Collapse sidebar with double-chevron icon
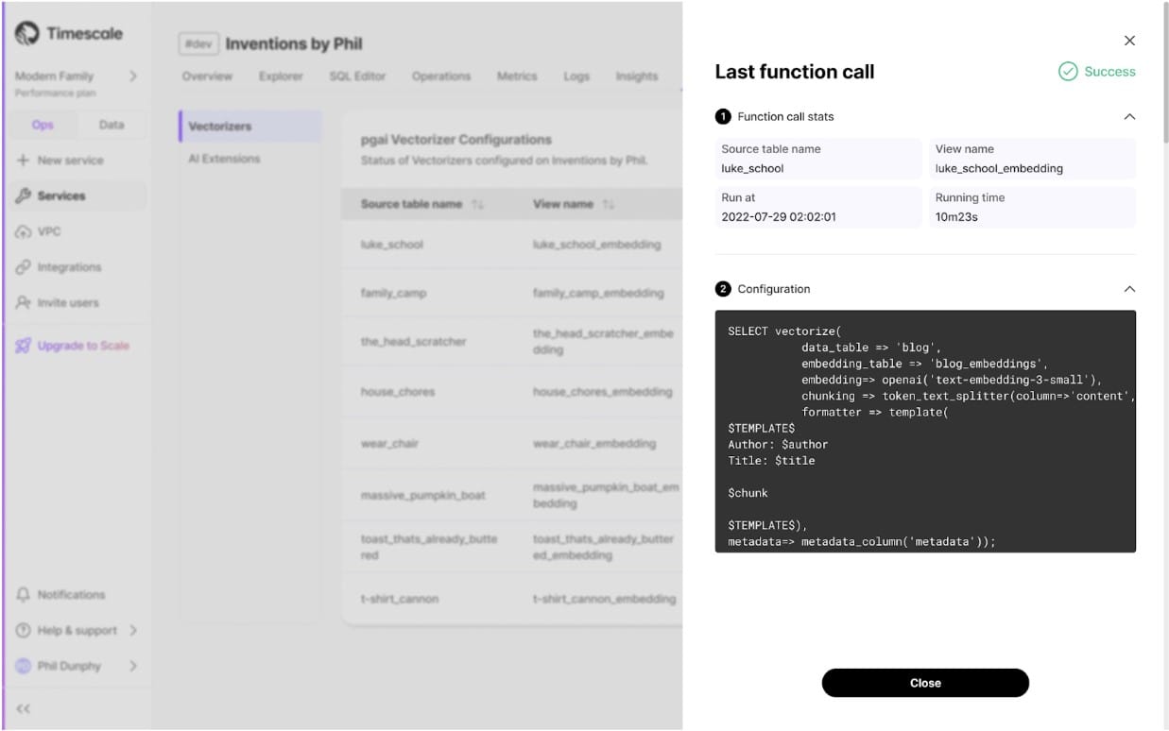 point(24,708)
